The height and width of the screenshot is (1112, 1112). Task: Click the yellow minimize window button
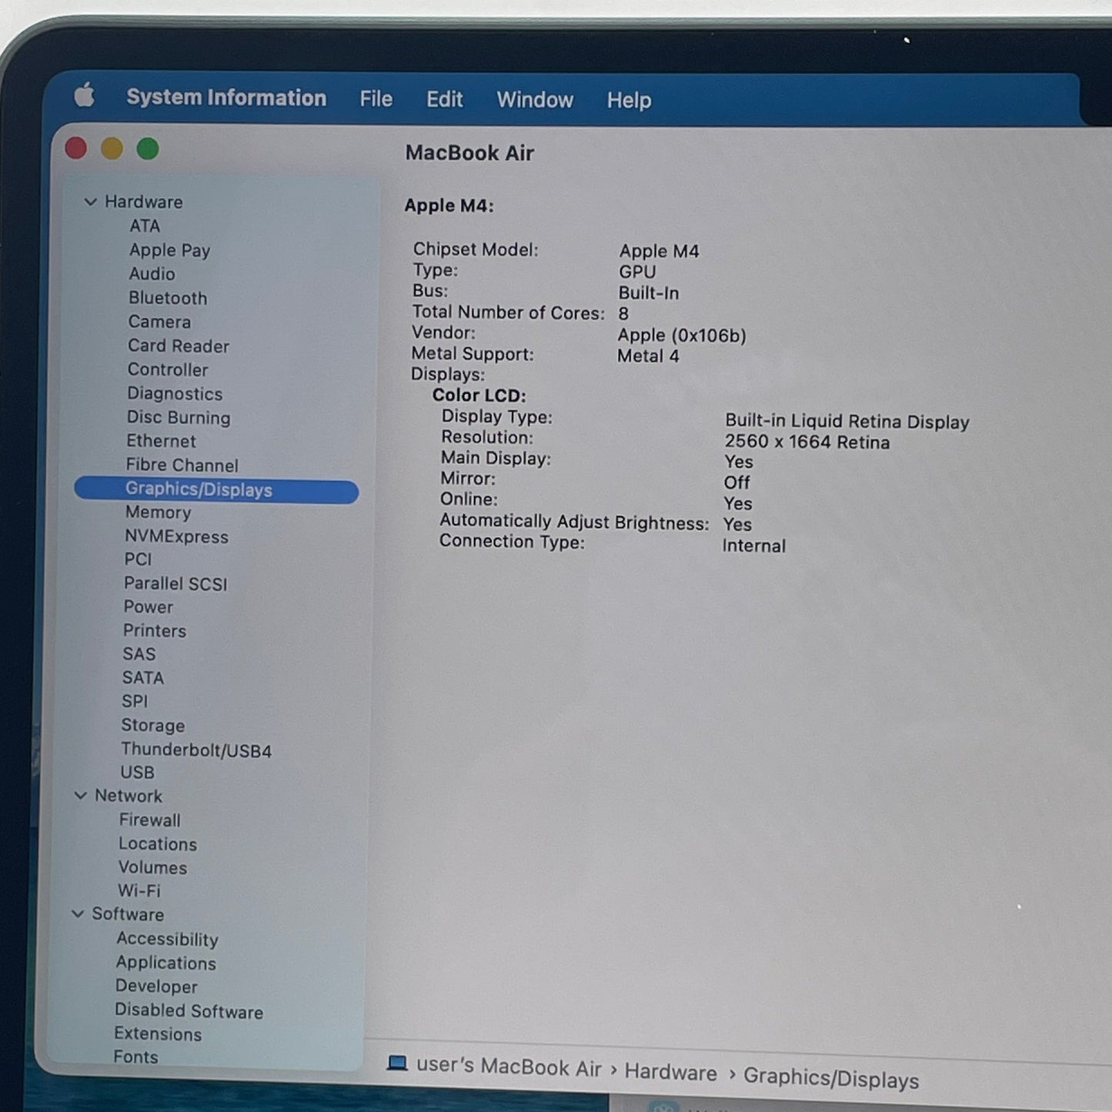(112, 149)
